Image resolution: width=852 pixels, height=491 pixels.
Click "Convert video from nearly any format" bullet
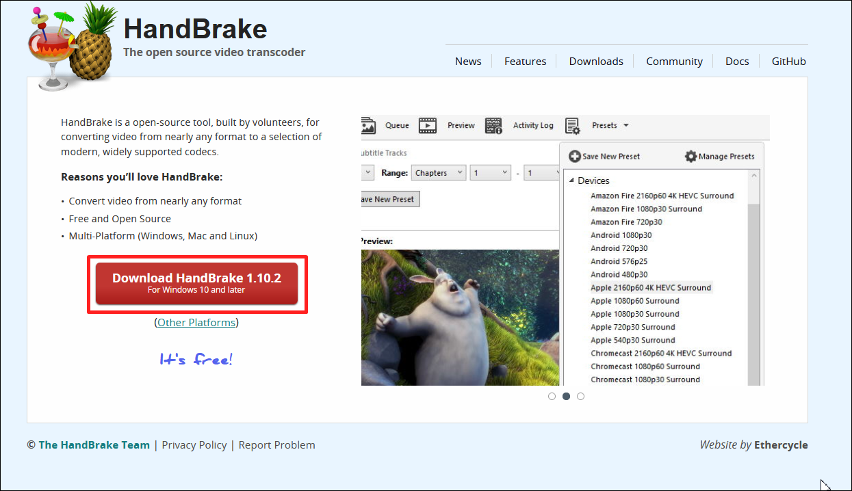click(x=155, y=202)
